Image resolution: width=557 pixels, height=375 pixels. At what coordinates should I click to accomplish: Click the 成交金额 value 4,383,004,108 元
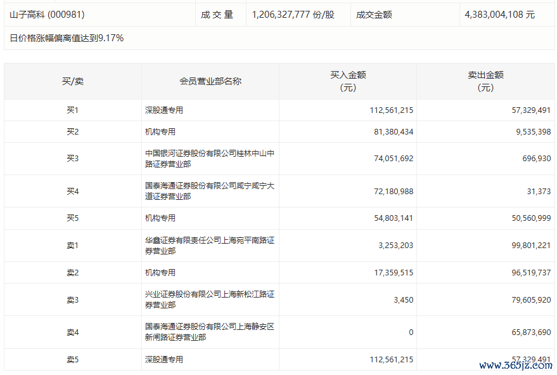coord(499,14)
